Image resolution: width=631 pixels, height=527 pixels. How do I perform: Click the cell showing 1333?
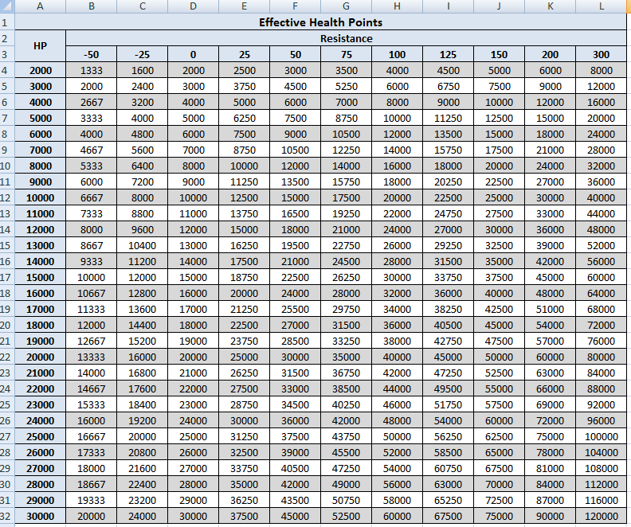(92, 70)
